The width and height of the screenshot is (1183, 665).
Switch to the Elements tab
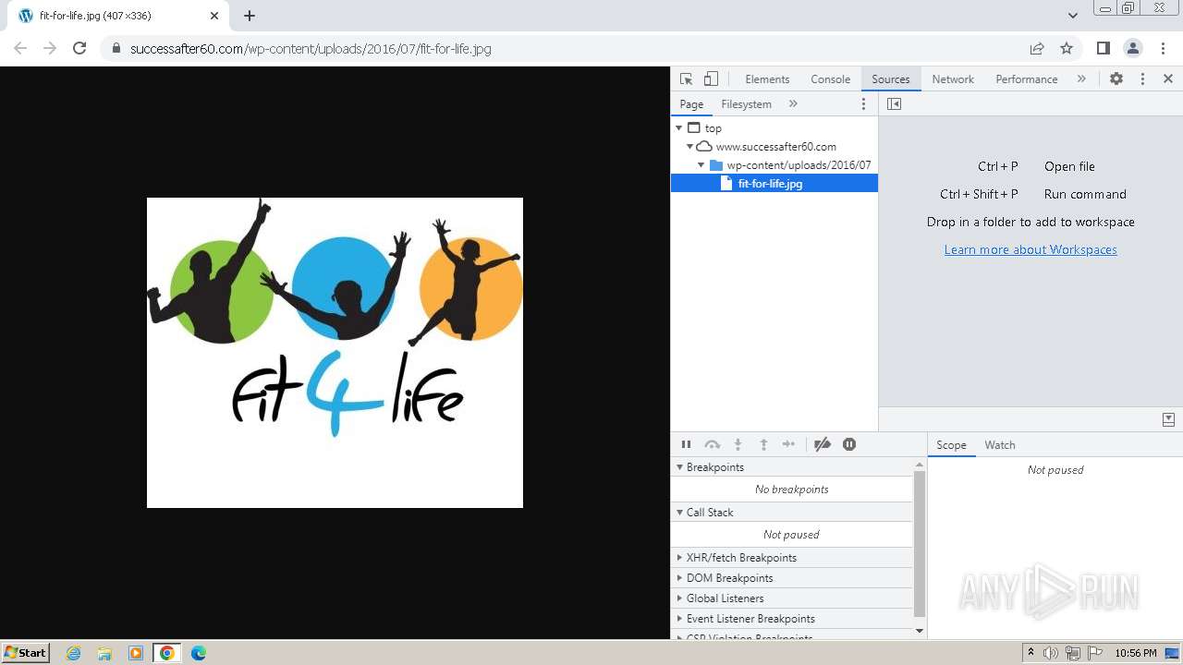point(767,79)
